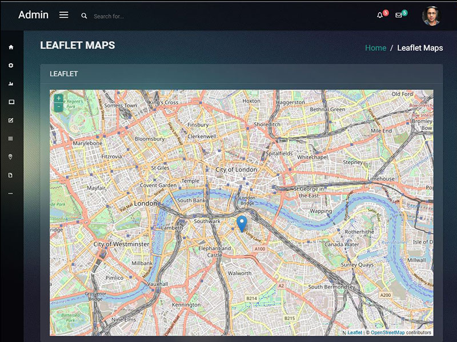Click the City of Westminster map label

121,245
